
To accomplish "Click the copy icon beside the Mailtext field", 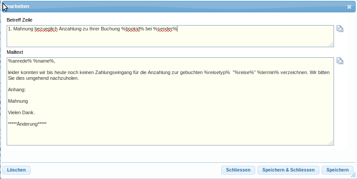I will tap(340, 61).
